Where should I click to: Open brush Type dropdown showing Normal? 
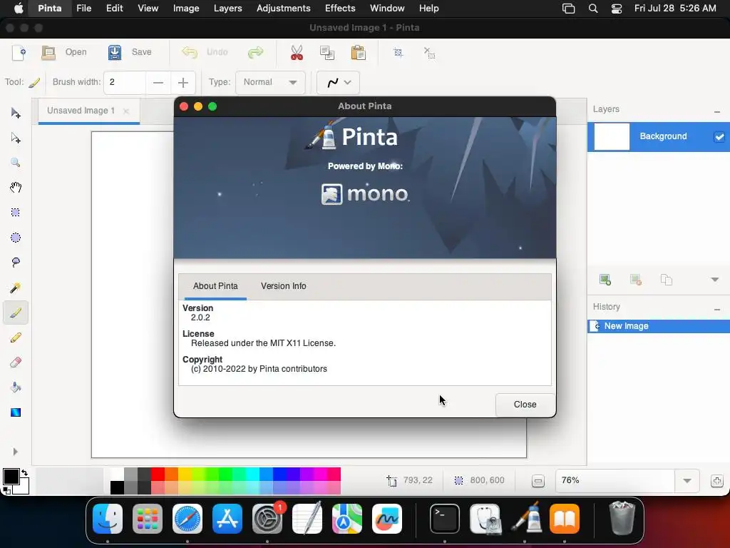270,83
